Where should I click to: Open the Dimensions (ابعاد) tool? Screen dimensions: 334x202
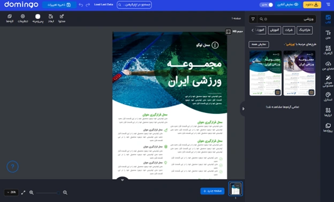(51, 19)
